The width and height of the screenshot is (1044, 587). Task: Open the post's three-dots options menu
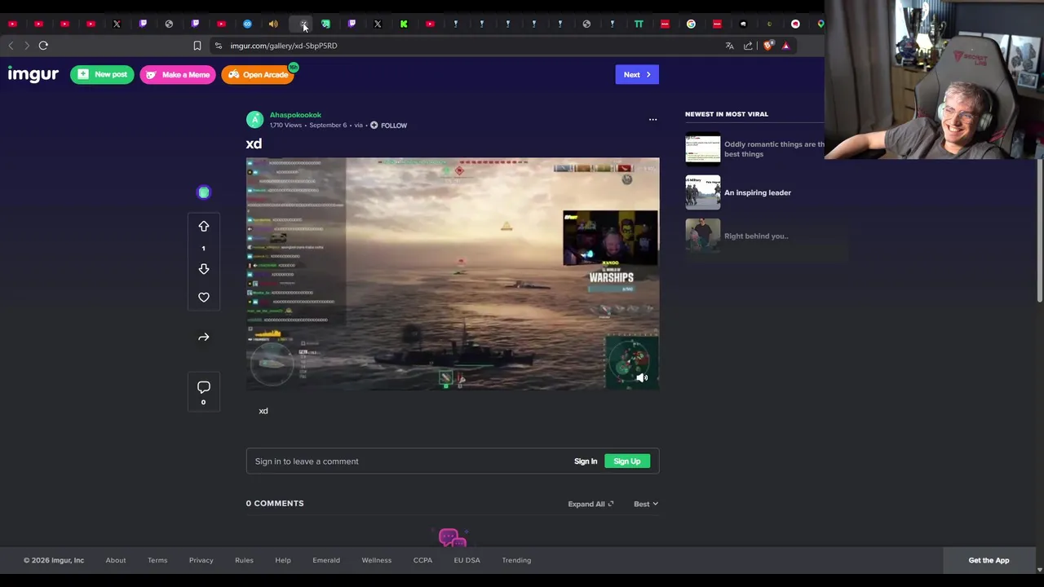(652, 120)
